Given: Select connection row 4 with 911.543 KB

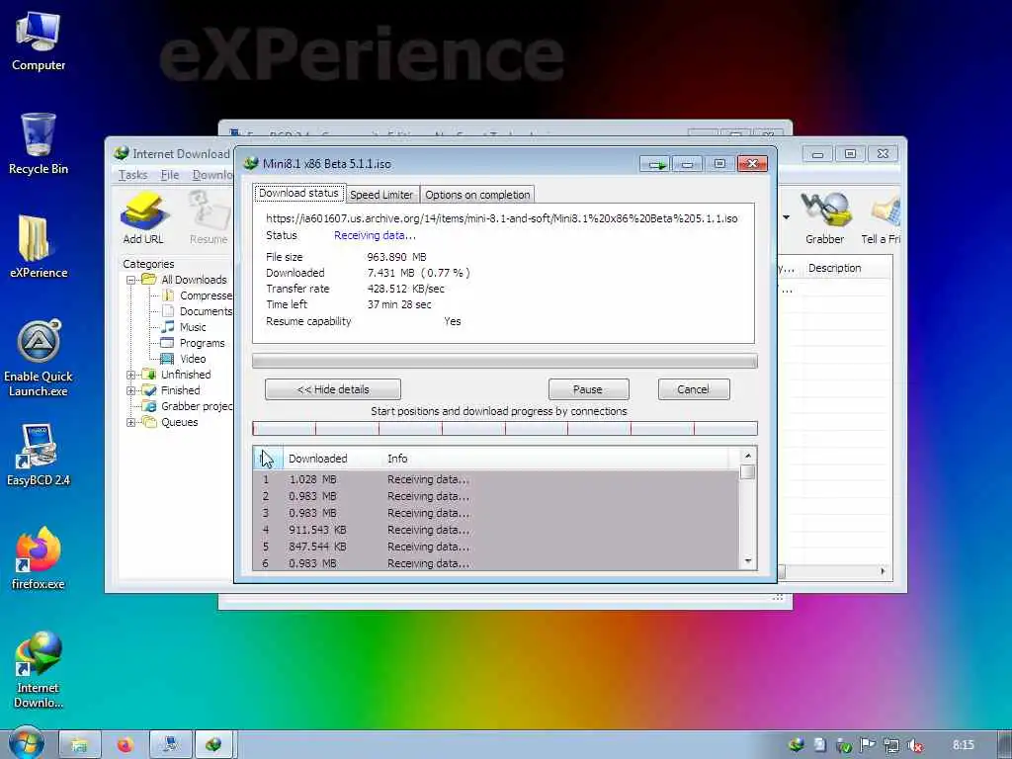Looking at the screenshot, I should [496, 530].
